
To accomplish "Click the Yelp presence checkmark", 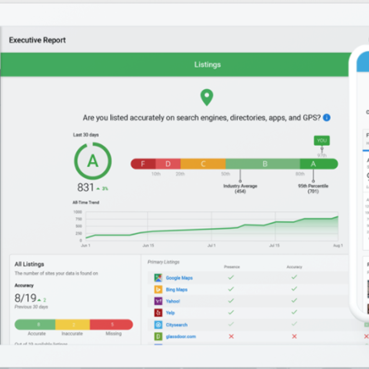I will 231,312.
